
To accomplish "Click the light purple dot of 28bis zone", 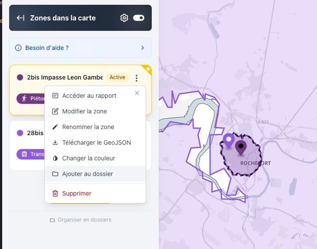I will coord(20,133).
